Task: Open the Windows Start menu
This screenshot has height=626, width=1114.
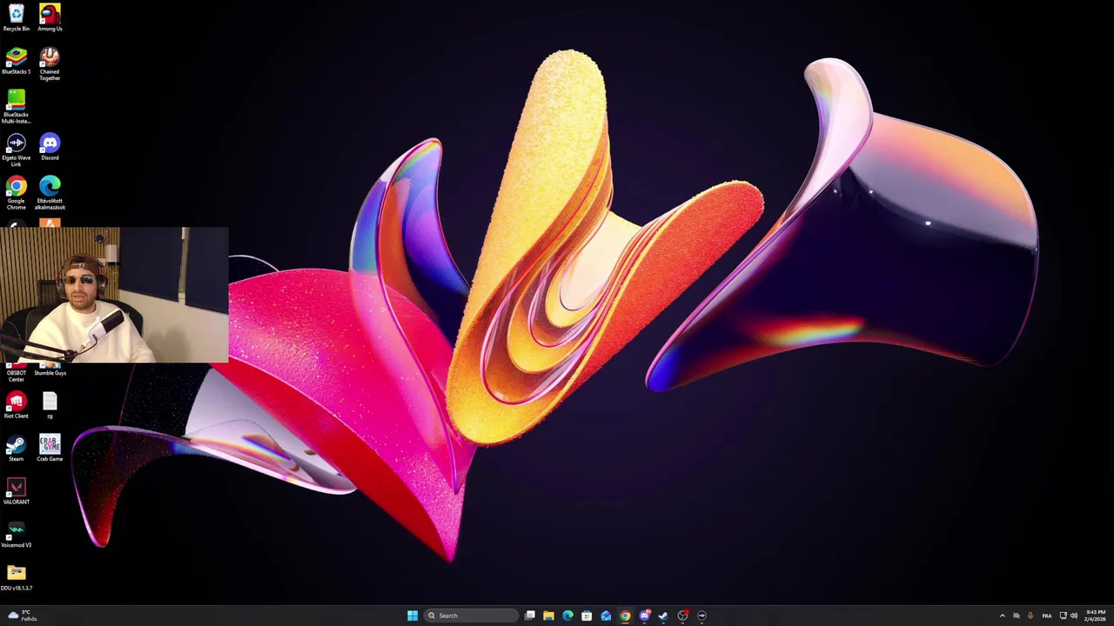Action: click(x=412, y=616)
